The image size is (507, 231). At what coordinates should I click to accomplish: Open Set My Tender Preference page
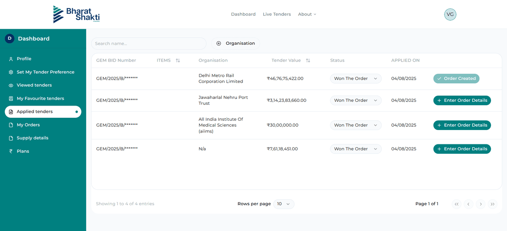(x=45, y=72)
